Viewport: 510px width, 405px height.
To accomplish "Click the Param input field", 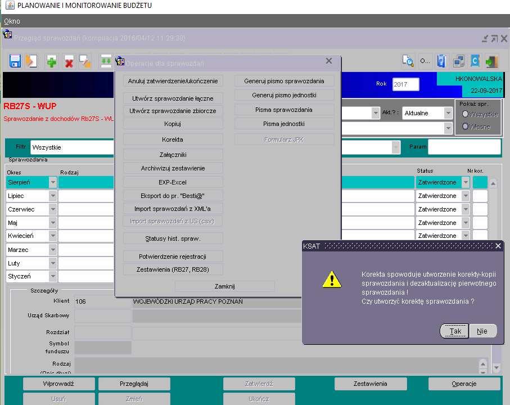I will [x=464, y=147].
